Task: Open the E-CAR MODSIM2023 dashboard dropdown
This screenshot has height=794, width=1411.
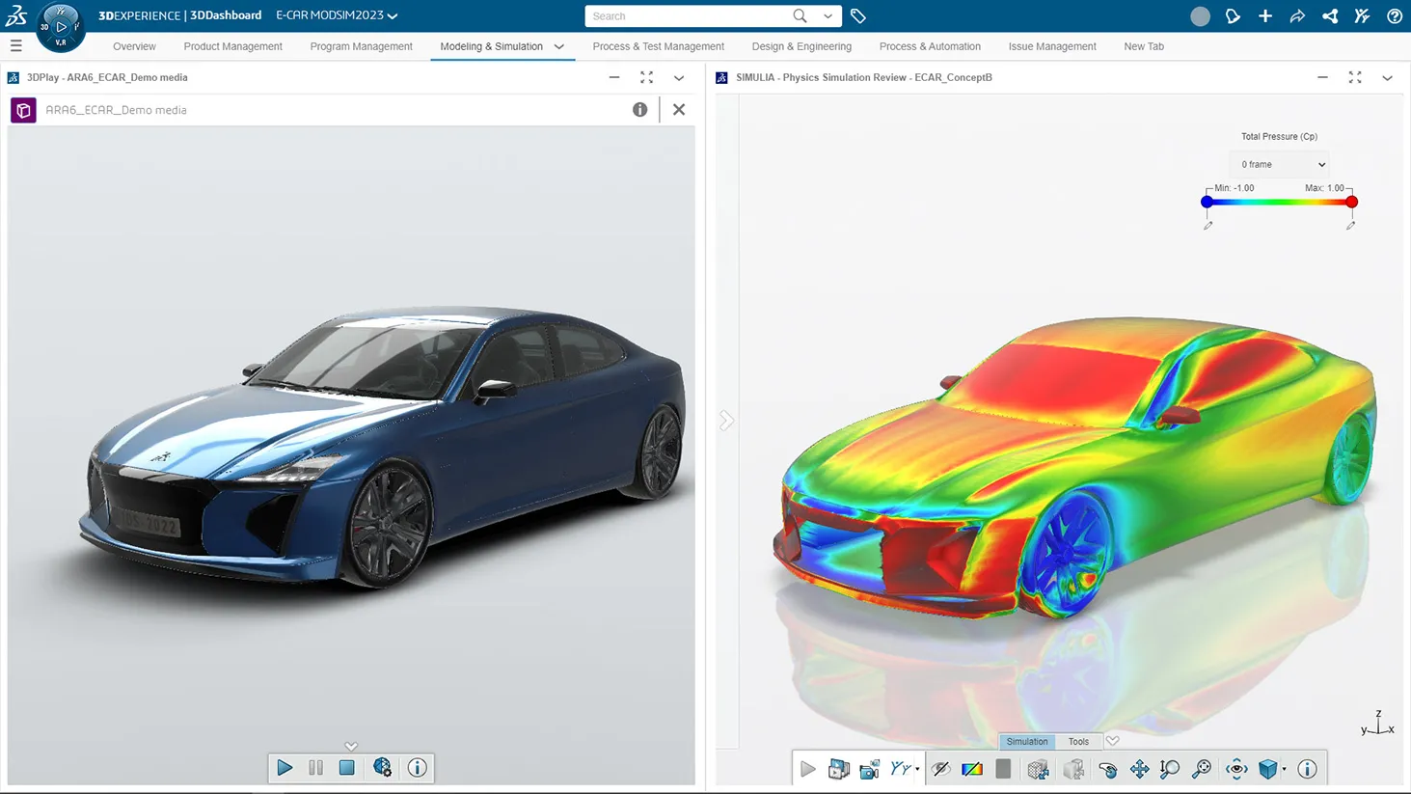Action: click(x=336, y=15)
